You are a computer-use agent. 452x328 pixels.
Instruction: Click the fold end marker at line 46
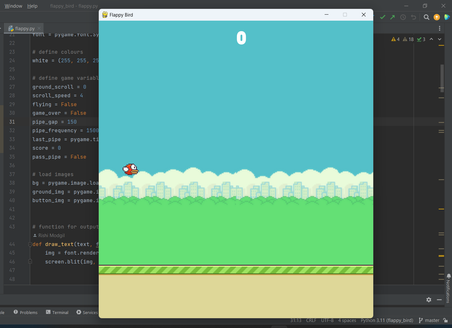[30, 262]
